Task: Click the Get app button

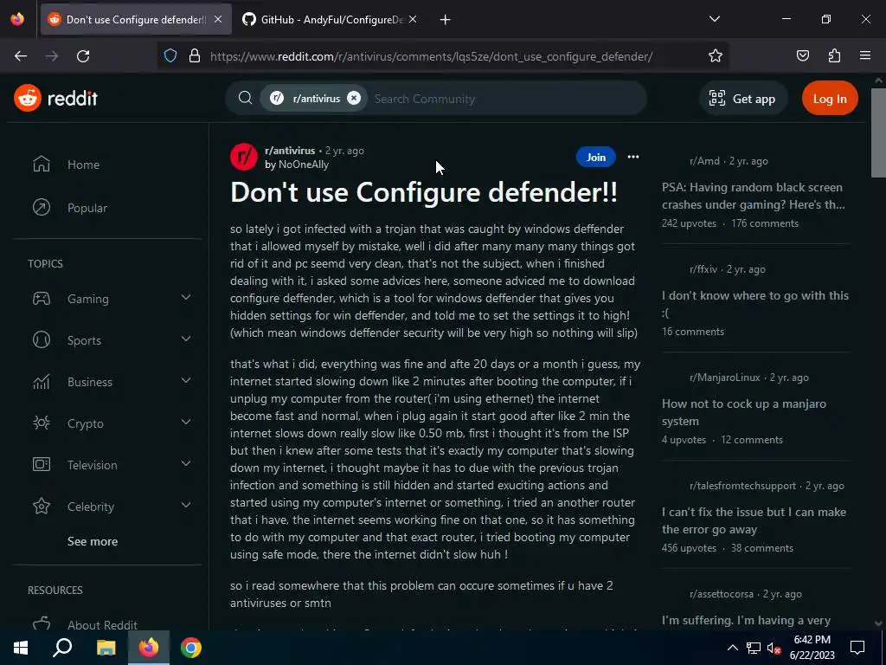Action: point(742,99)
